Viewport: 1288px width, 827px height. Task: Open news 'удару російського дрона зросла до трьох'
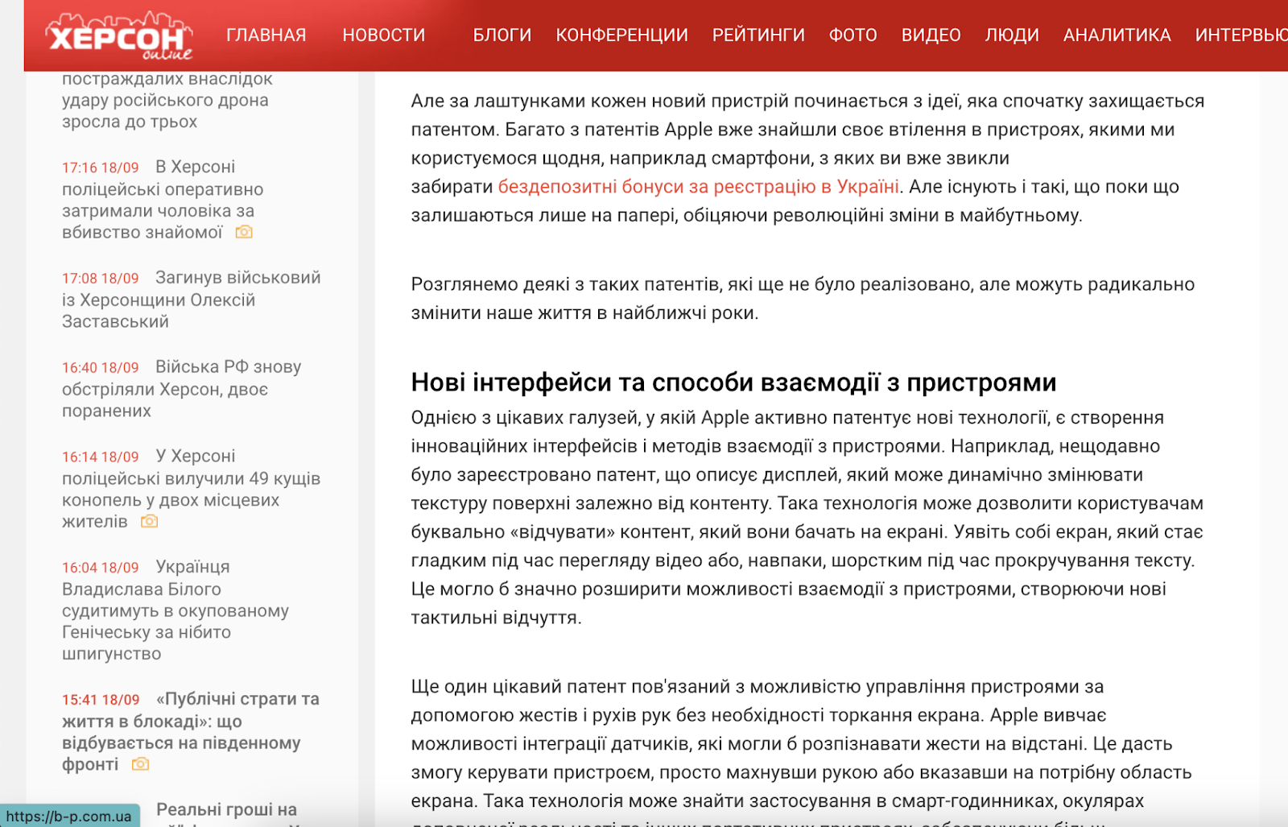pos(167,101)
